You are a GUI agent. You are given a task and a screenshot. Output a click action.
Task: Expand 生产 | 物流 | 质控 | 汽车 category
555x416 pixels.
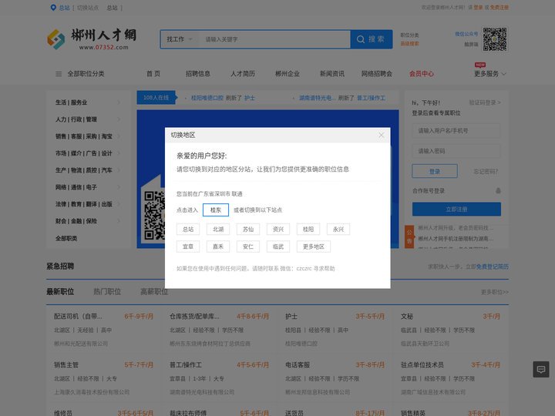coord(88,170)
